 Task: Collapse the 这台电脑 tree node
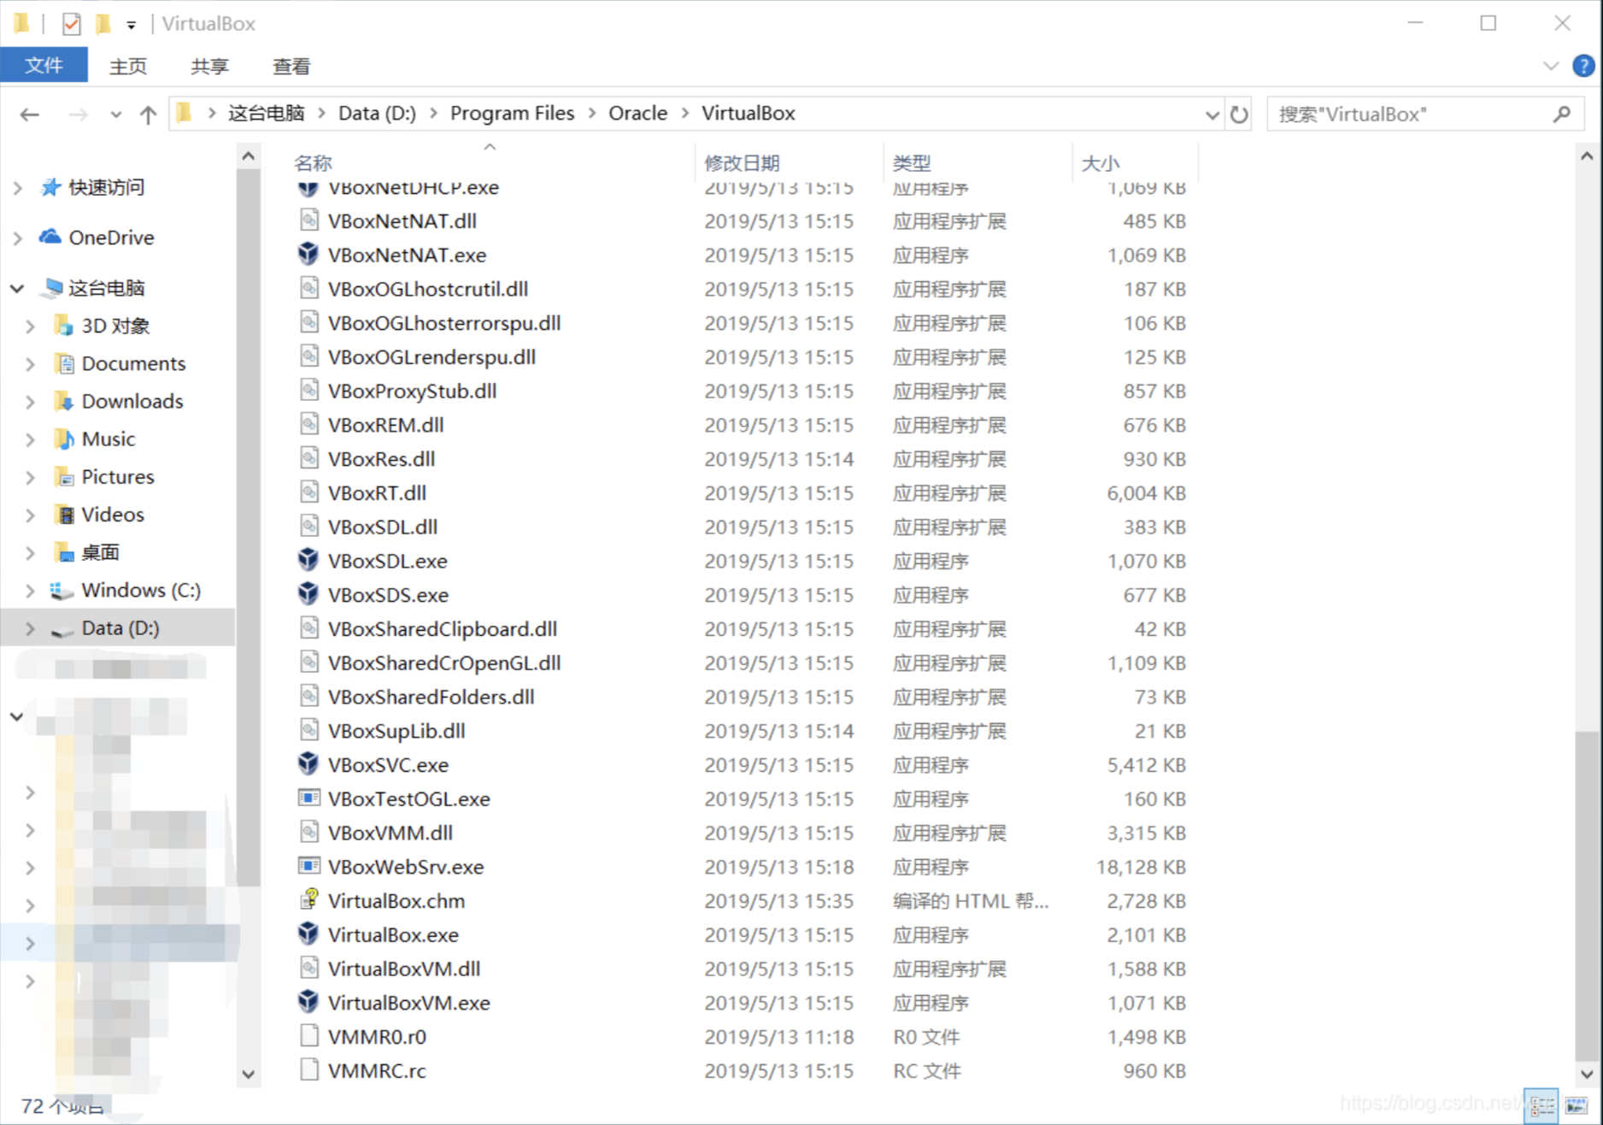pyautogui.click(x=17, y=288)
